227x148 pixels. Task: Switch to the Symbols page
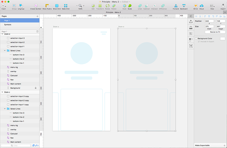click(x=8, y=24)
